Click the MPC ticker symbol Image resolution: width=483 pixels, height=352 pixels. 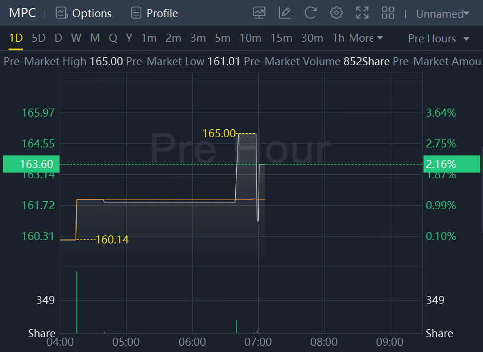[22, 13]
